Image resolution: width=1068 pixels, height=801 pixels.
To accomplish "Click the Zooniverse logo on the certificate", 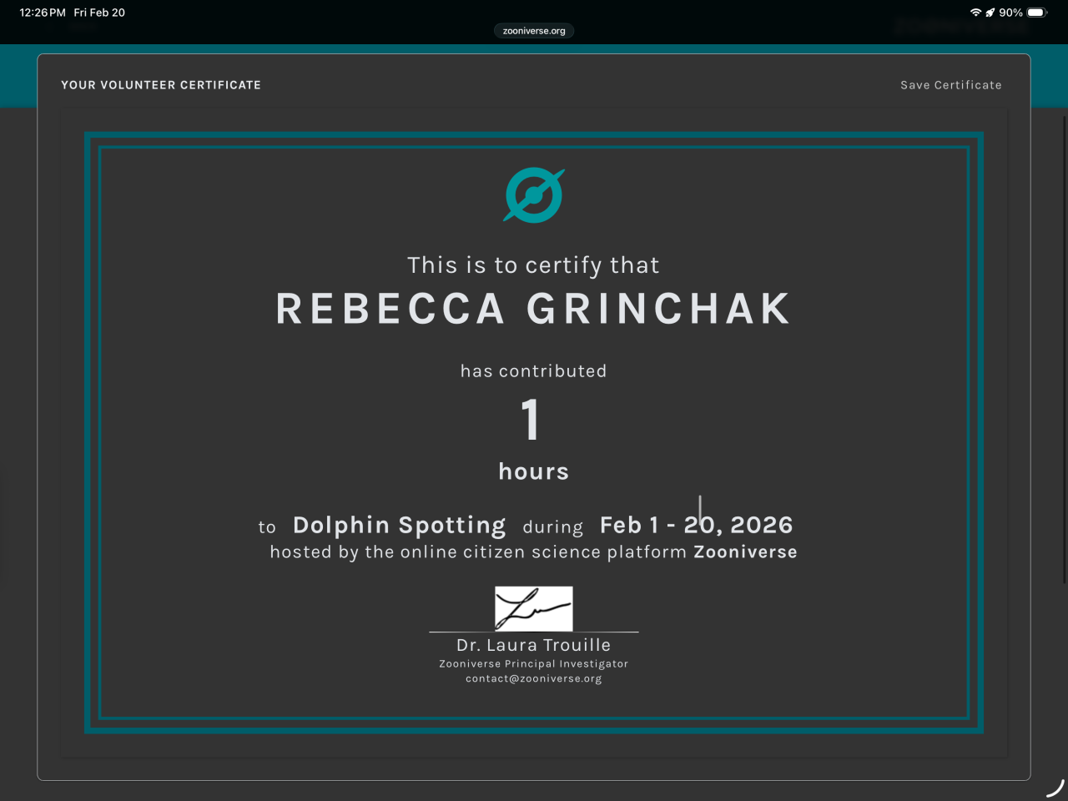I will [x=534, y=196].
